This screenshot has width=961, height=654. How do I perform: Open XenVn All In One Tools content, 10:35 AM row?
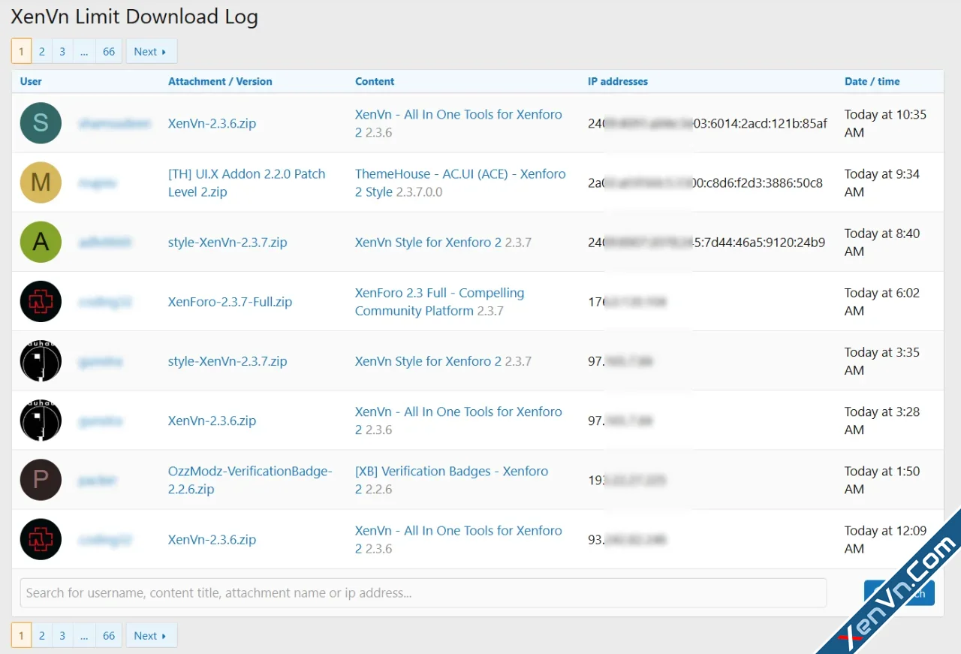point(458,123)
